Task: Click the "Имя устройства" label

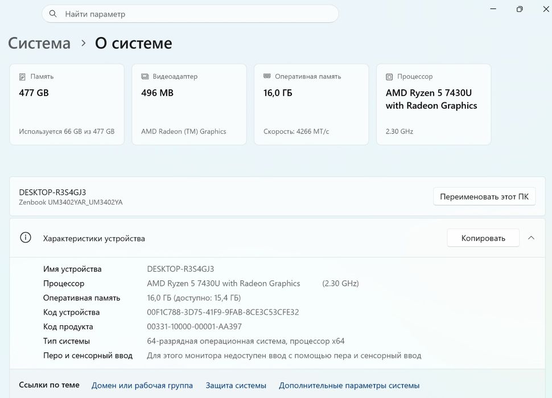Action: pos(72,269)
